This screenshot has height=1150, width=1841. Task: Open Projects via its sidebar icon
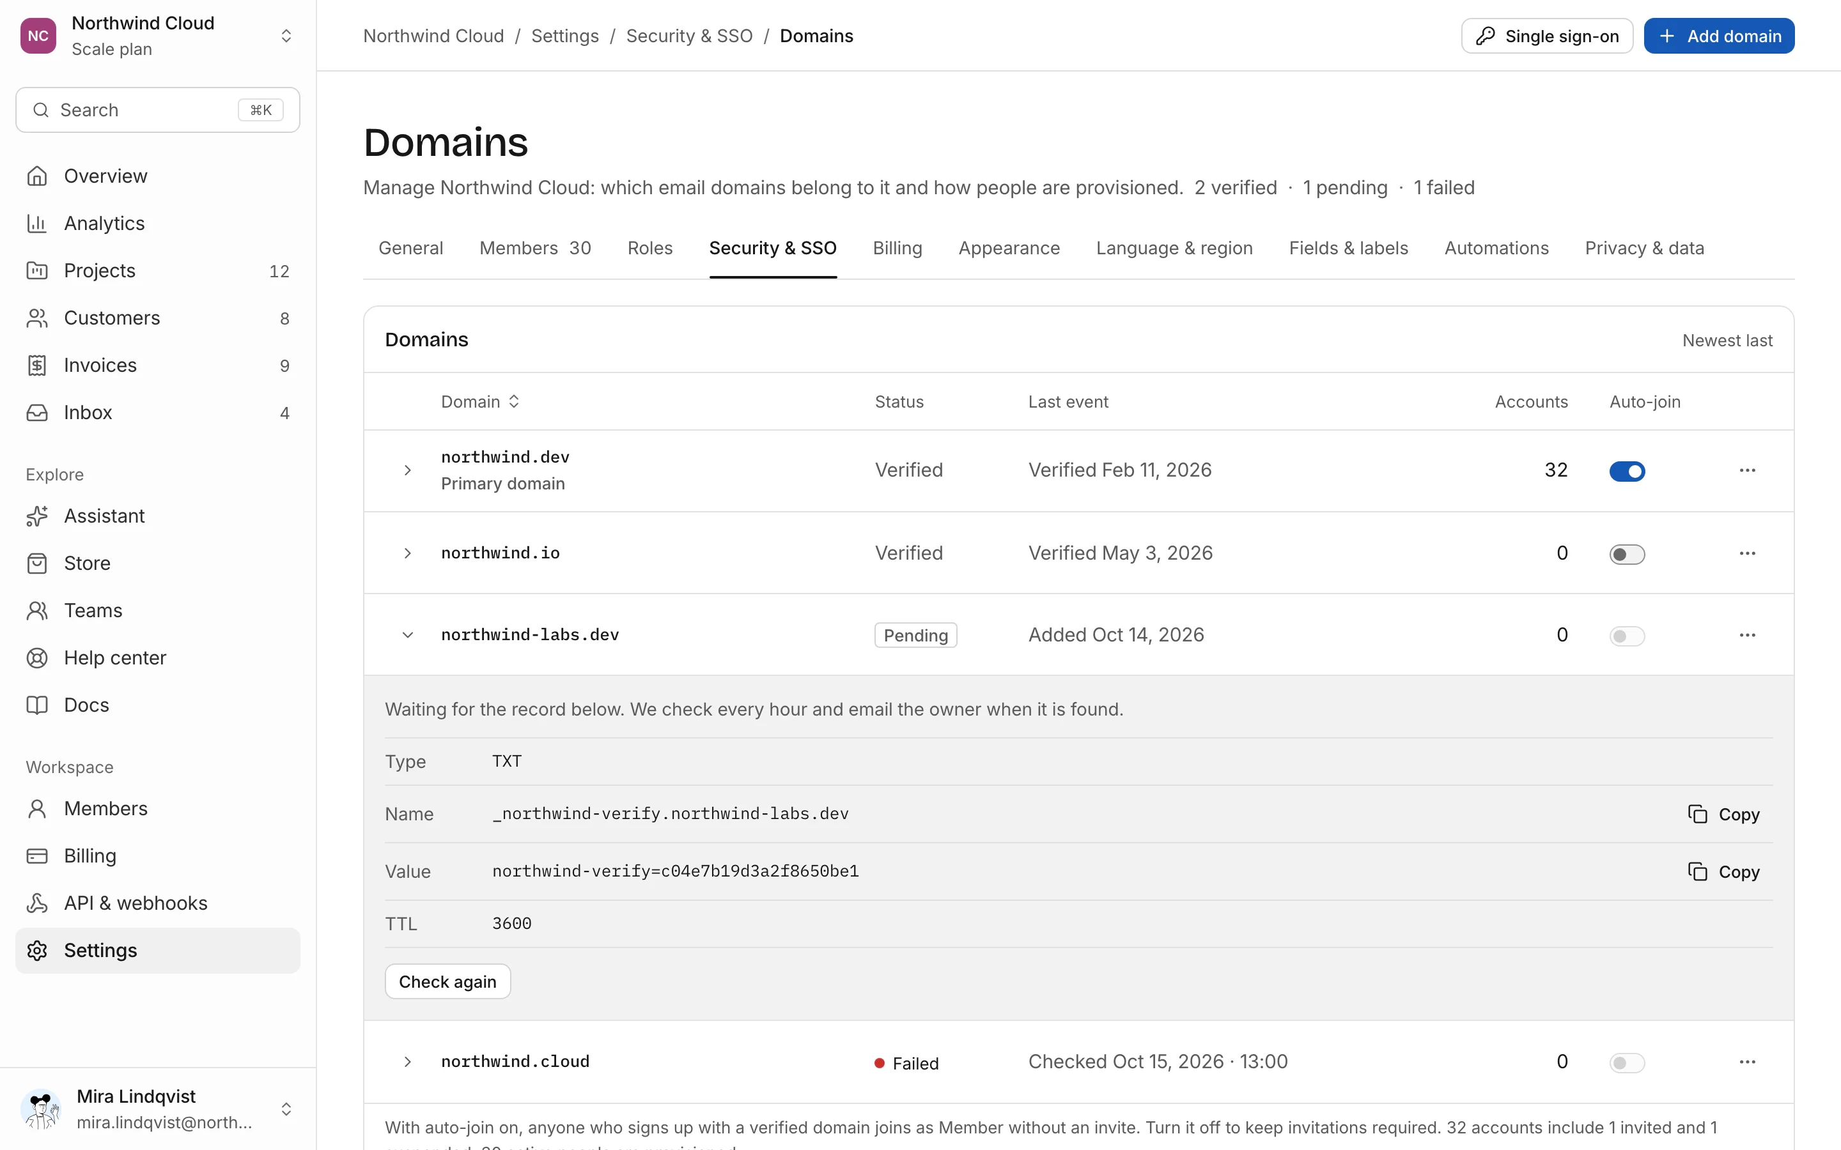[36, 270]
